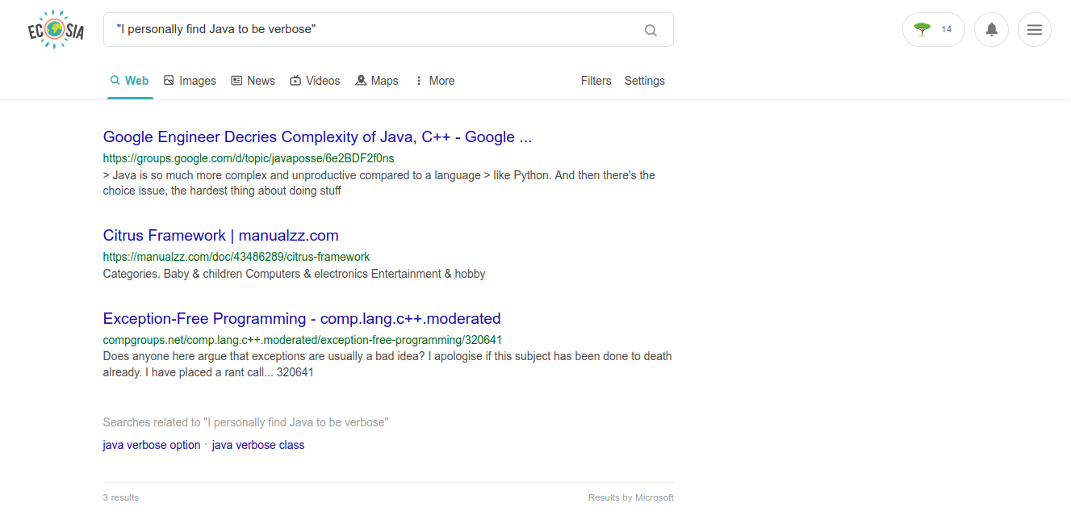Switch to the Images tab
Screen dimensions: 1071x516
190,81
